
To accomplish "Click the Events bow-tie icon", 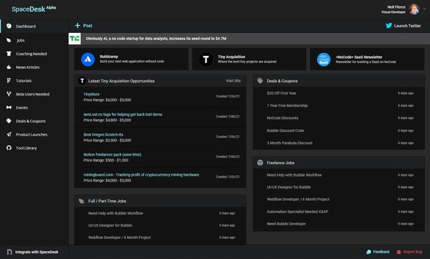I will [x=9, y=108].
